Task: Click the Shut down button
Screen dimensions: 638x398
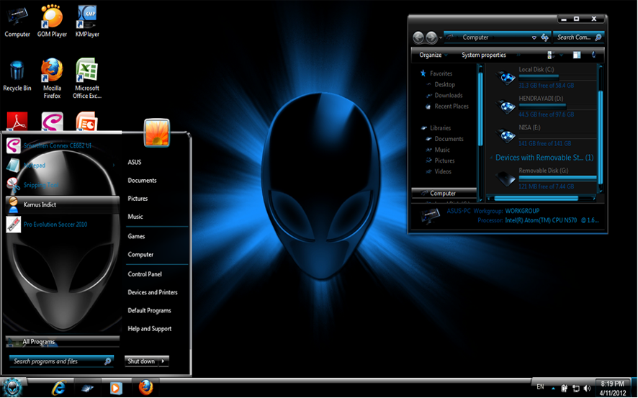Action: [x=141, y=361]
